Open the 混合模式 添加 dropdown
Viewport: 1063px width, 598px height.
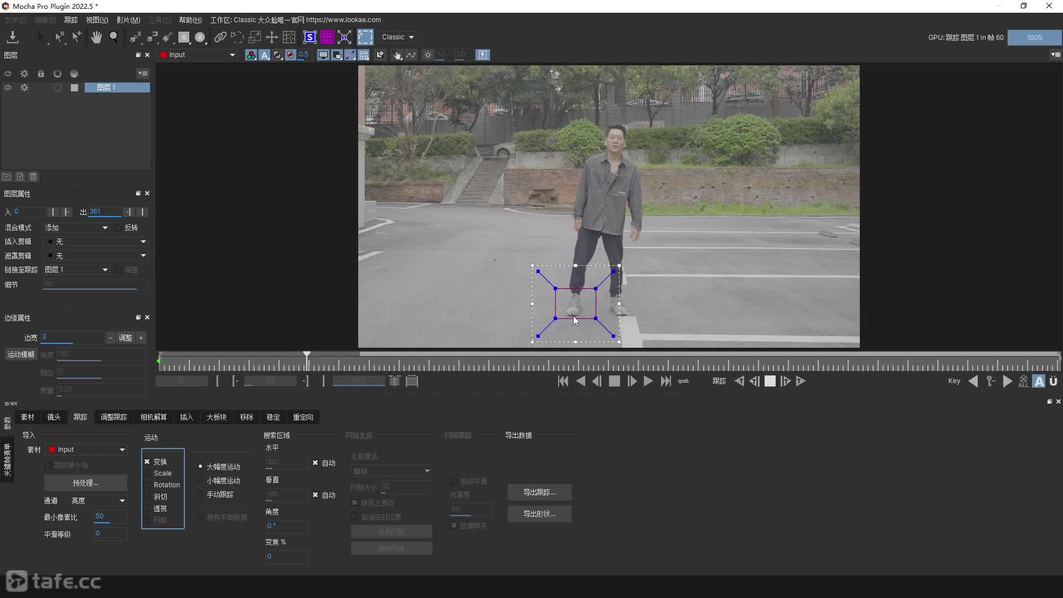76,228
